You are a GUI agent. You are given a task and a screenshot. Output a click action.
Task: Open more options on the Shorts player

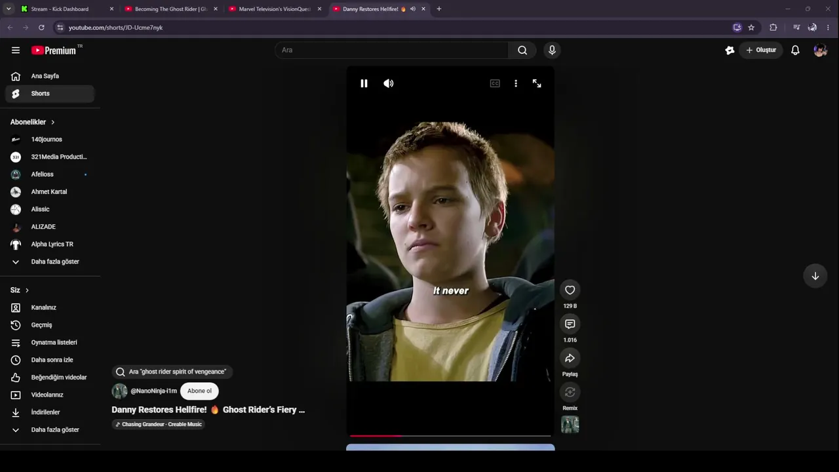[516, 83]
